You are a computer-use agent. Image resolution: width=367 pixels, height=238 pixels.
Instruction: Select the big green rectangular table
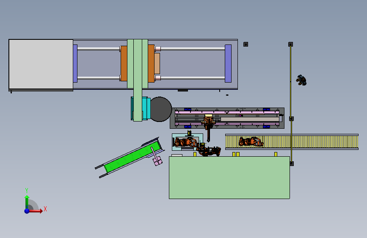229,177
